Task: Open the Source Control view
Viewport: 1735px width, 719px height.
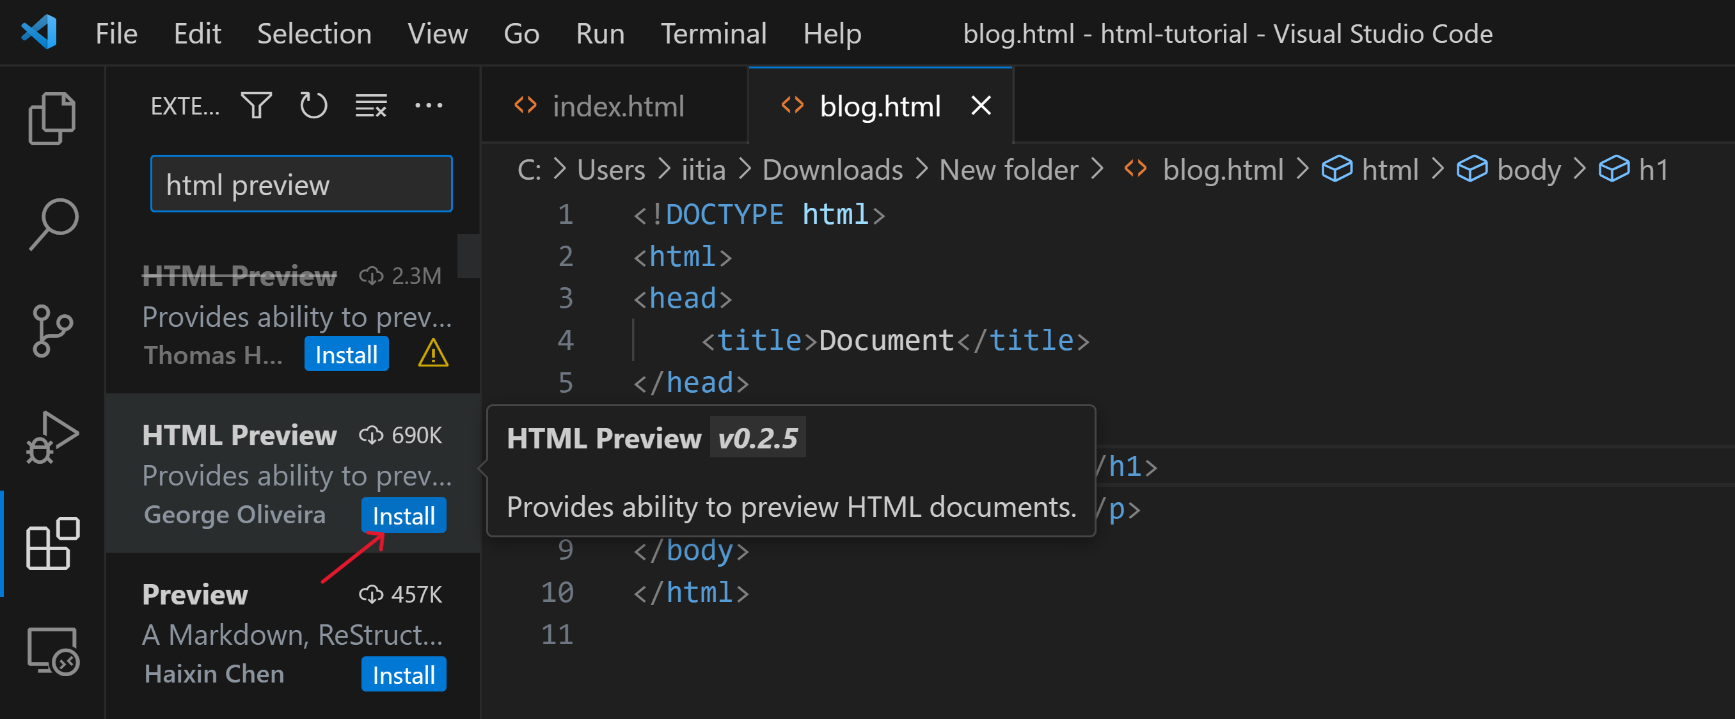Action: (x=52, y=331)
